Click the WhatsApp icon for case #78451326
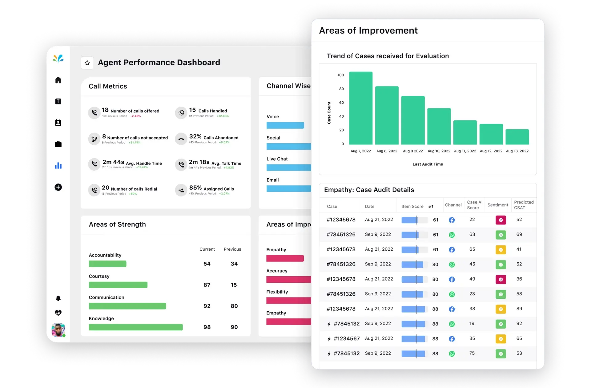 click(x=452, y=234)
